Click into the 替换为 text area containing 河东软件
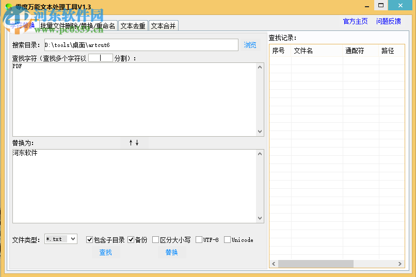The width and height of the screenshot is (416, 277). point(134,186)
